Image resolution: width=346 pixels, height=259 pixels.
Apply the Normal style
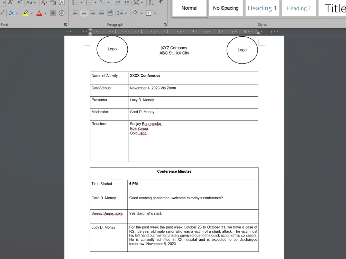[189, 8]
